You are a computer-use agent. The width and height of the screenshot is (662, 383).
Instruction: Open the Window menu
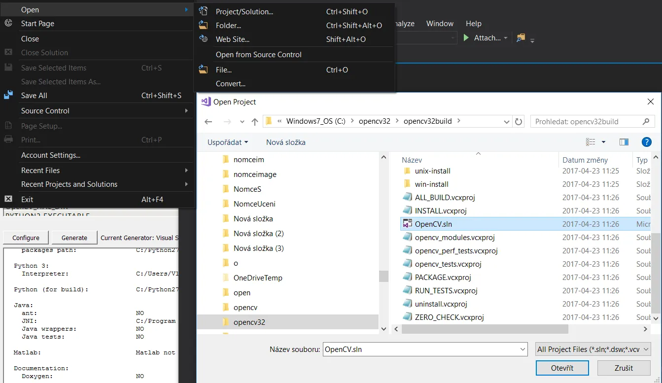(440, 23)
